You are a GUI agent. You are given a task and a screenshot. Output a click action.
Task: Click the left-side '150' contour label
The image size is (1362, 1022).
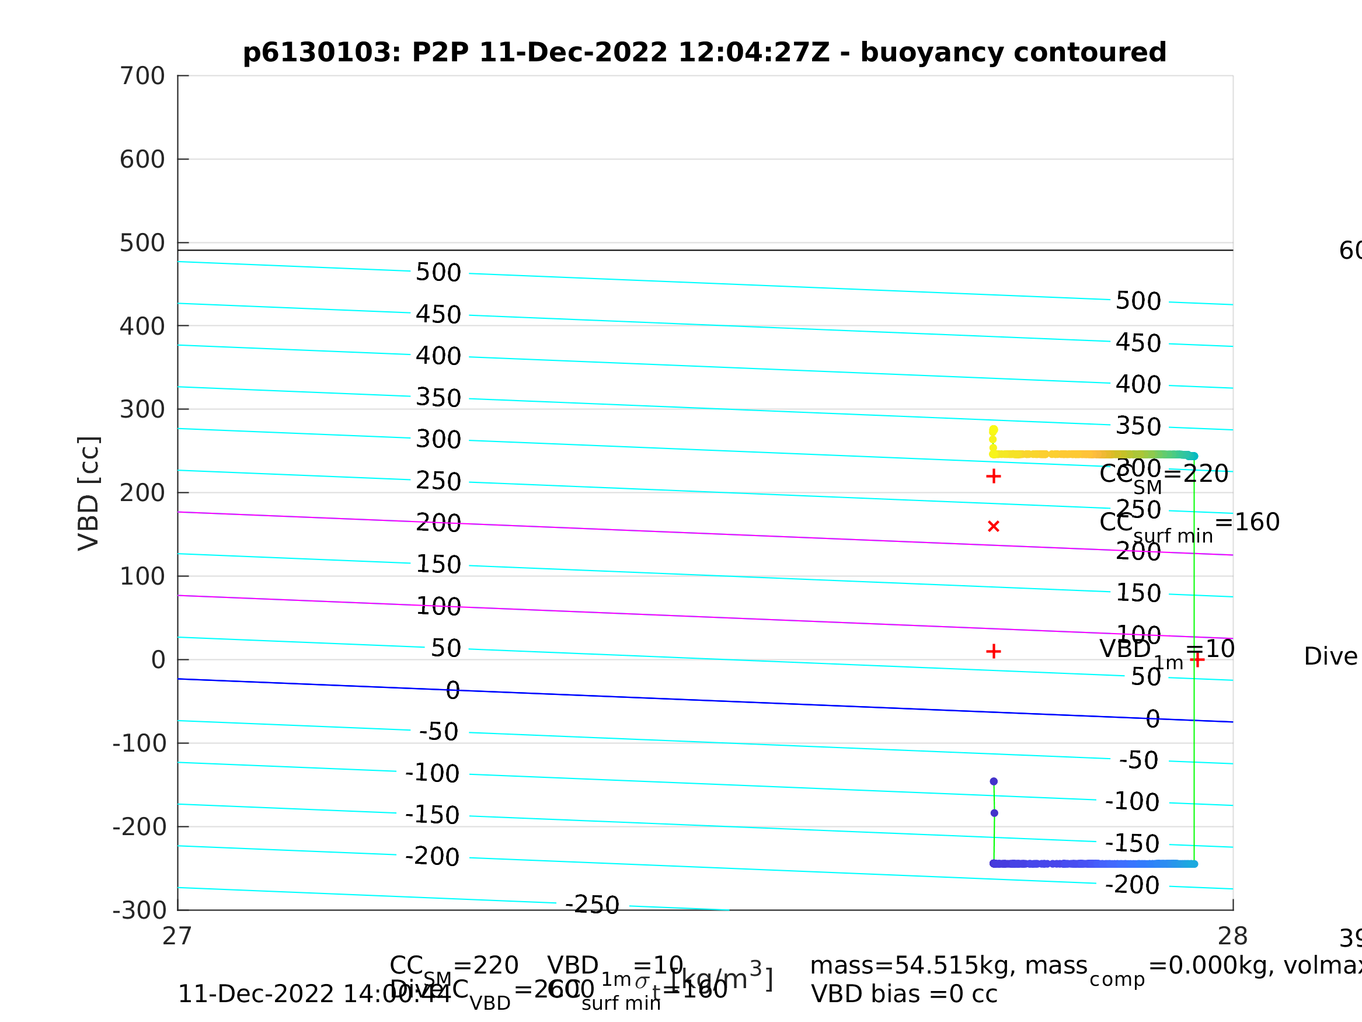click(438, 565)
